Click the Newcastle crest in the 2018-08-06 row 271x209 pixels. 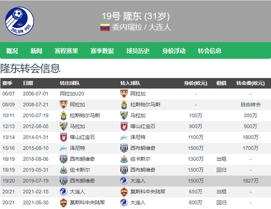[124, 159]
